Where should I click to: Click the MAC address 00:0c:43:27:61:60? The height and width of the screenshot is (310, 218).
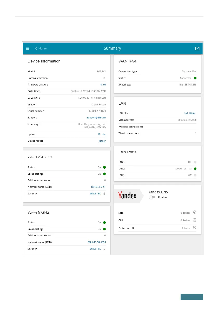coord(187,120)
